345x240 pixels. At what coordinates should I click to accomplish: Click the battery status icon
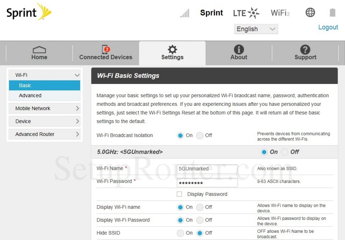point(332,12)
